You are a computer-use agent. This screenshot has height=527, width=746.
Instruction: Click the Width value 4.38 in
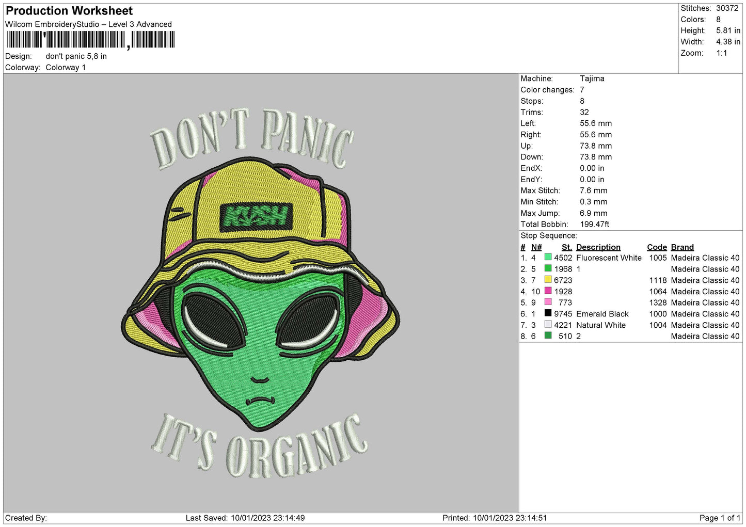click(x=728, y=42)
